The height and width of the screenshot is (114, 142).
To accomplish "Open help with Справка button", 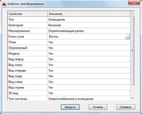I will 126,107.
